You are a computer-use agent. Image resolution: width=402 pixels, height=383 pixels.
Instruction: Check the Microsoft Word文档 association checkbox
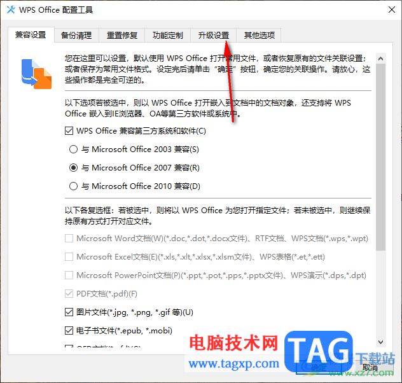[x=69, y=239]
